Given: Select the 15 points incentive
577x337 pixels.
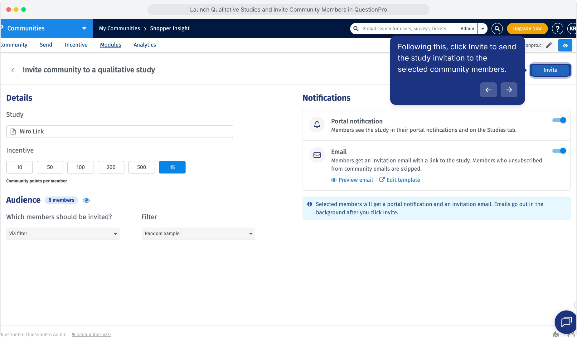Looking at the screenshot, I should [x=172, y=168].
